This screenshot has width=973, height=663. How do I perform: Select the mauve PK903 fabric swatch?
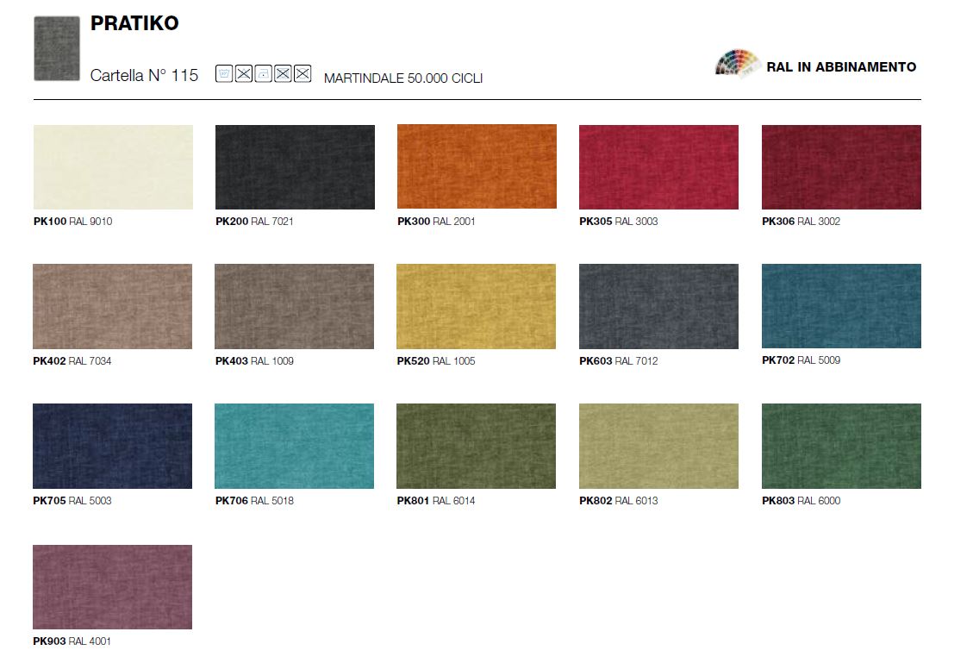pyautogui.click(x=113, y=586)
